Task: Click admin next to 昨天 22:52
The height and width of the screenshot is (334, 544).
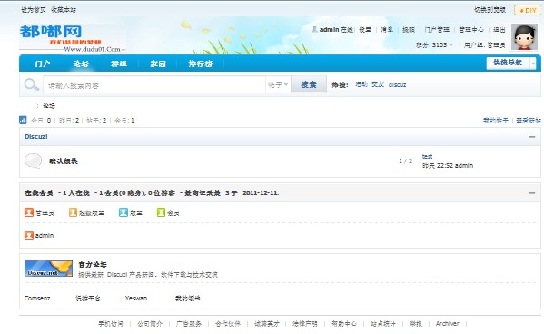Action: coord(464,166)
